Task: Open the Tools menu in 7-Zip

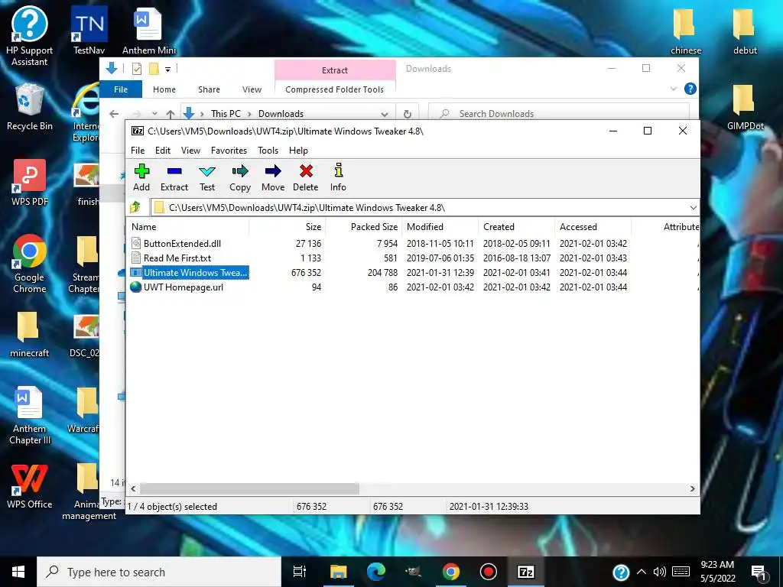Action: [268, 151]
